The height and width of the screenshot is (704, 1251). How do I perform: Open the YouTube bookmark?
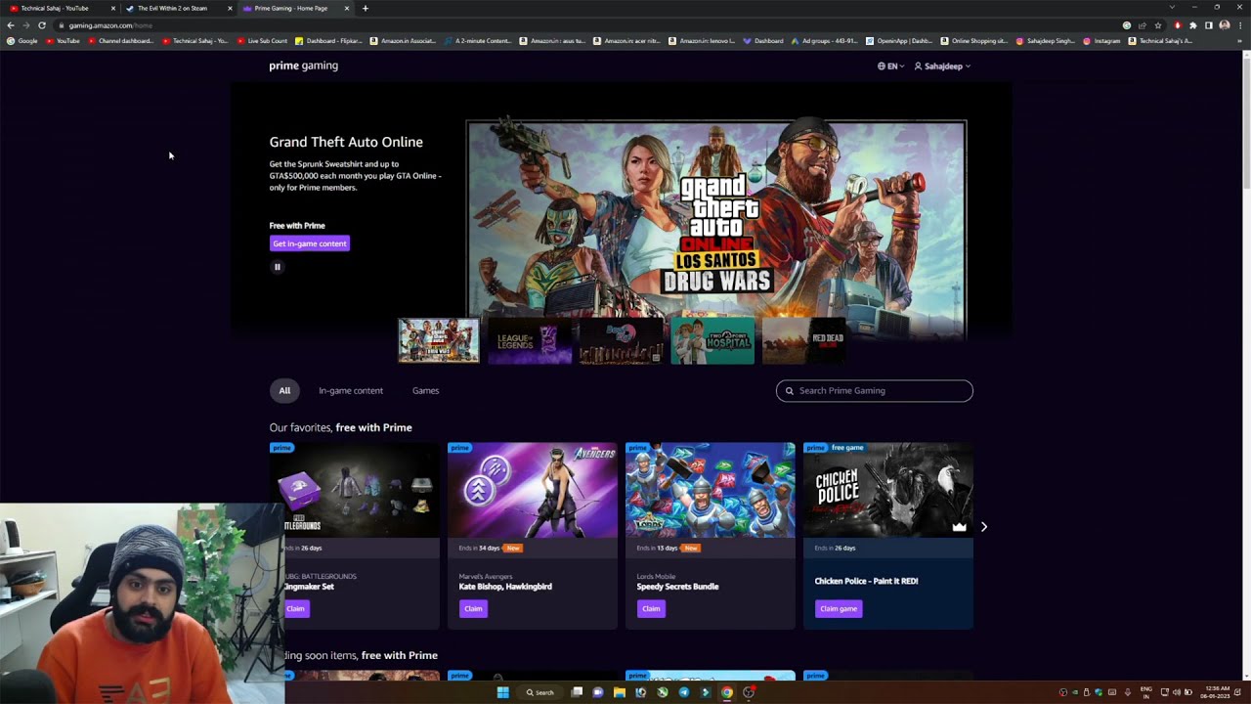pyautogui.click(x=63, y=41)
